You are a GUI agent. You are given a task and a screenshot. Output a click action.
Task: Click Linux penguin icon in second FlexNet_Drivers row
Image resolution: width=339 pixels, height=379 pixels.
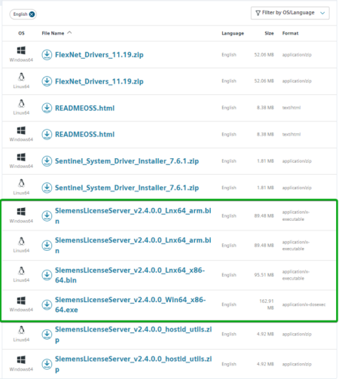click(x=21, y=77)
